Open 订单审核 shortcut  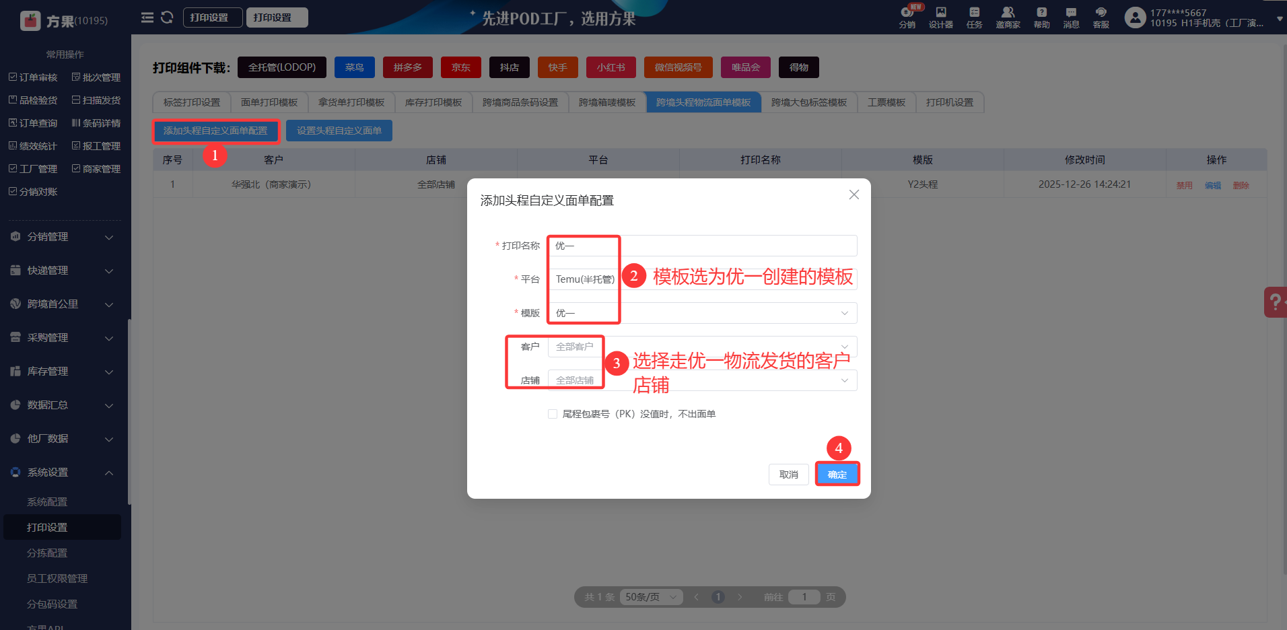click(34, 77)
